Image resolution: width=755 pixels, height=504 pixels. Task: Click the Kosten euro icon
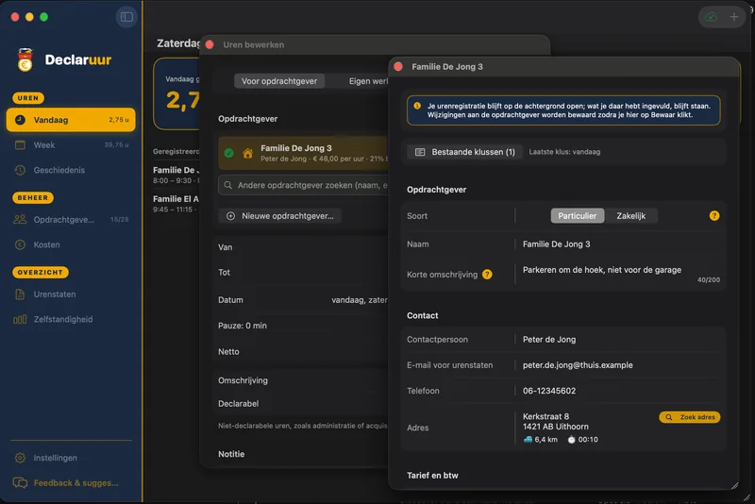[20, 244]
